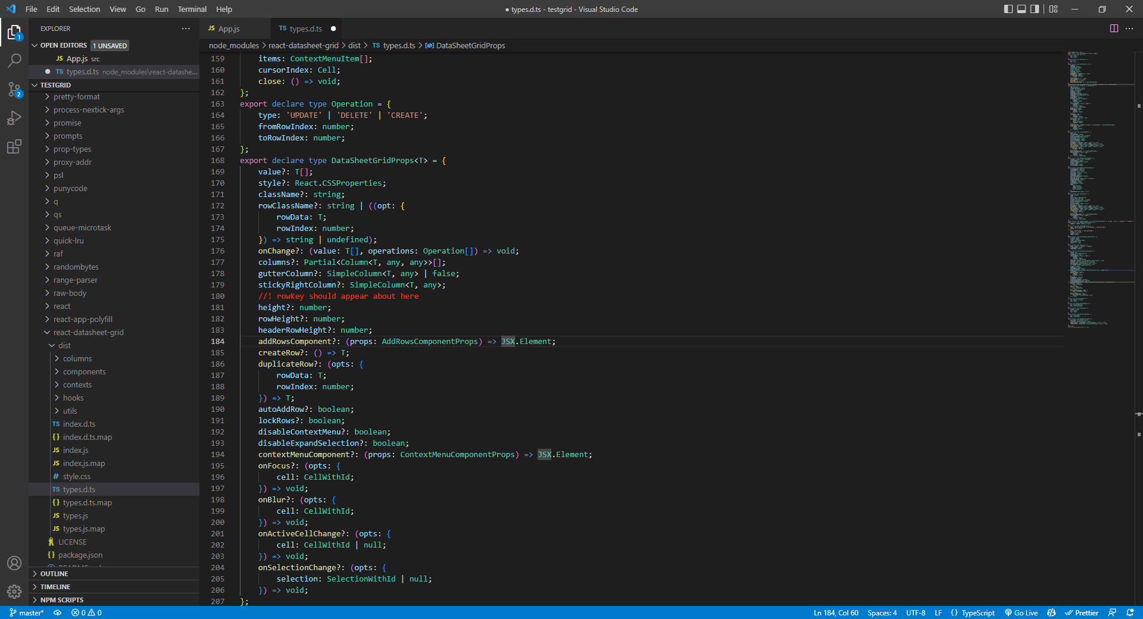Open package.json in the explorer tree
1143x619 pixels.
click(80, 555)
